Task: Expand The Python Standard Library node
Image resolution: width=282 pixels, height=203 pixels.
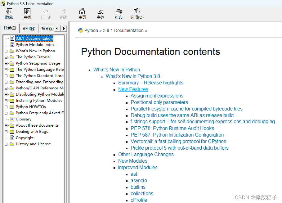Action: click(6, 76)
